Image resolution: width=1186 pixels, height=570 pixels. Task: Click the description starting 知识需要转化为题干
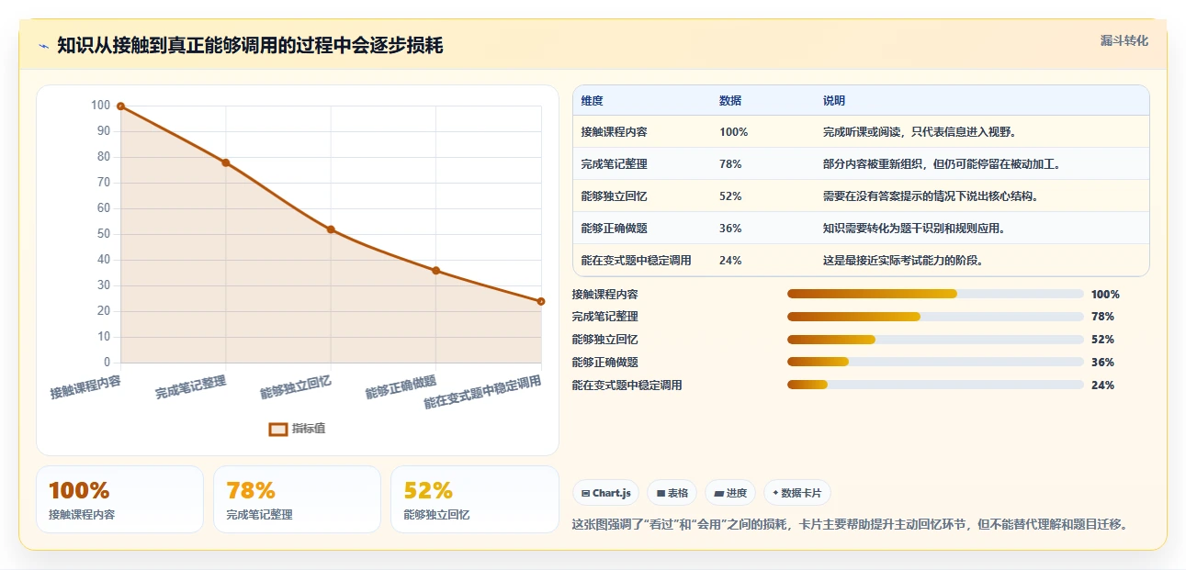click(914, 229)
